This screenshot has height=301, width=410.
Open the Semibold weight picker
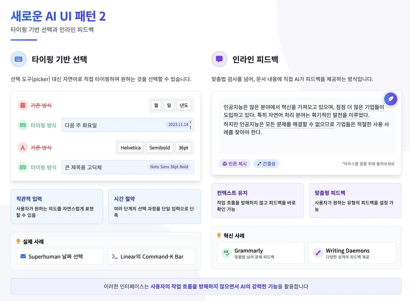click(160, 147)
